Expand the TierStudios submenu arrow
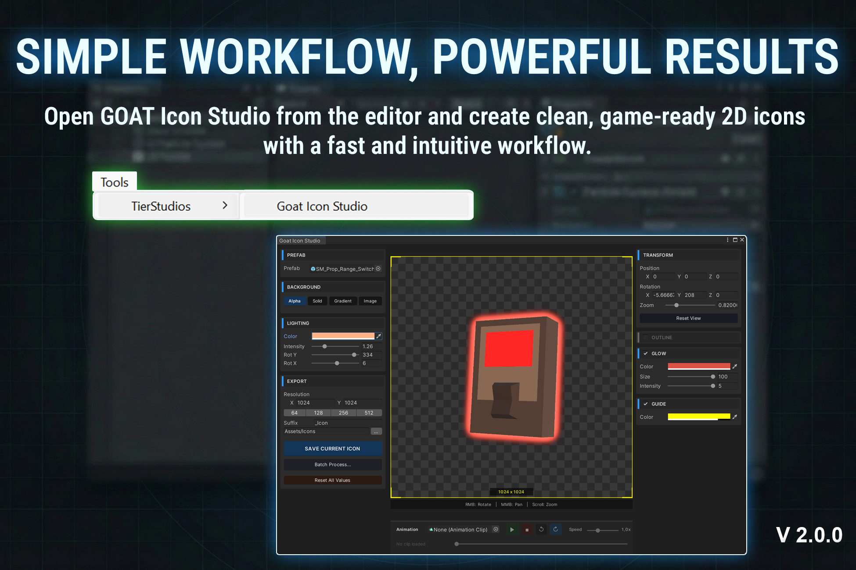This screenshot has height=570, width=856. click(225, 205)
